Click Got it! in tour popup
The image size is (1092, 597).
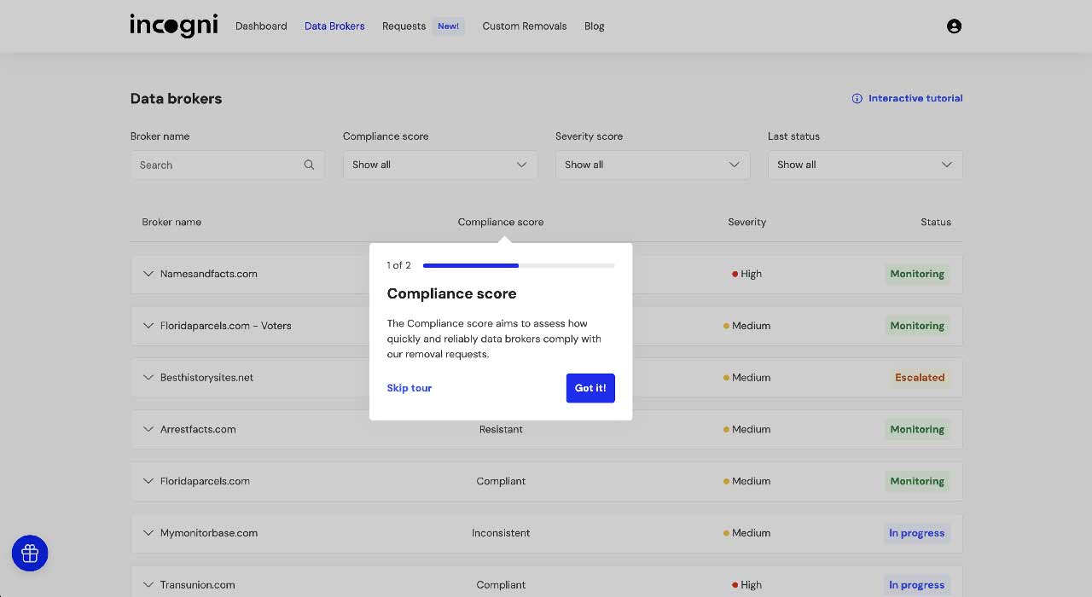590,388
